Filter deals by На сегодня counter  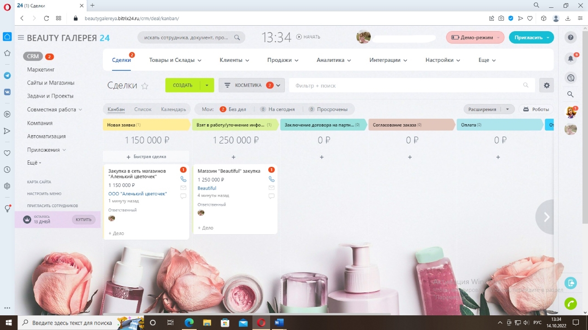point(277,110)
